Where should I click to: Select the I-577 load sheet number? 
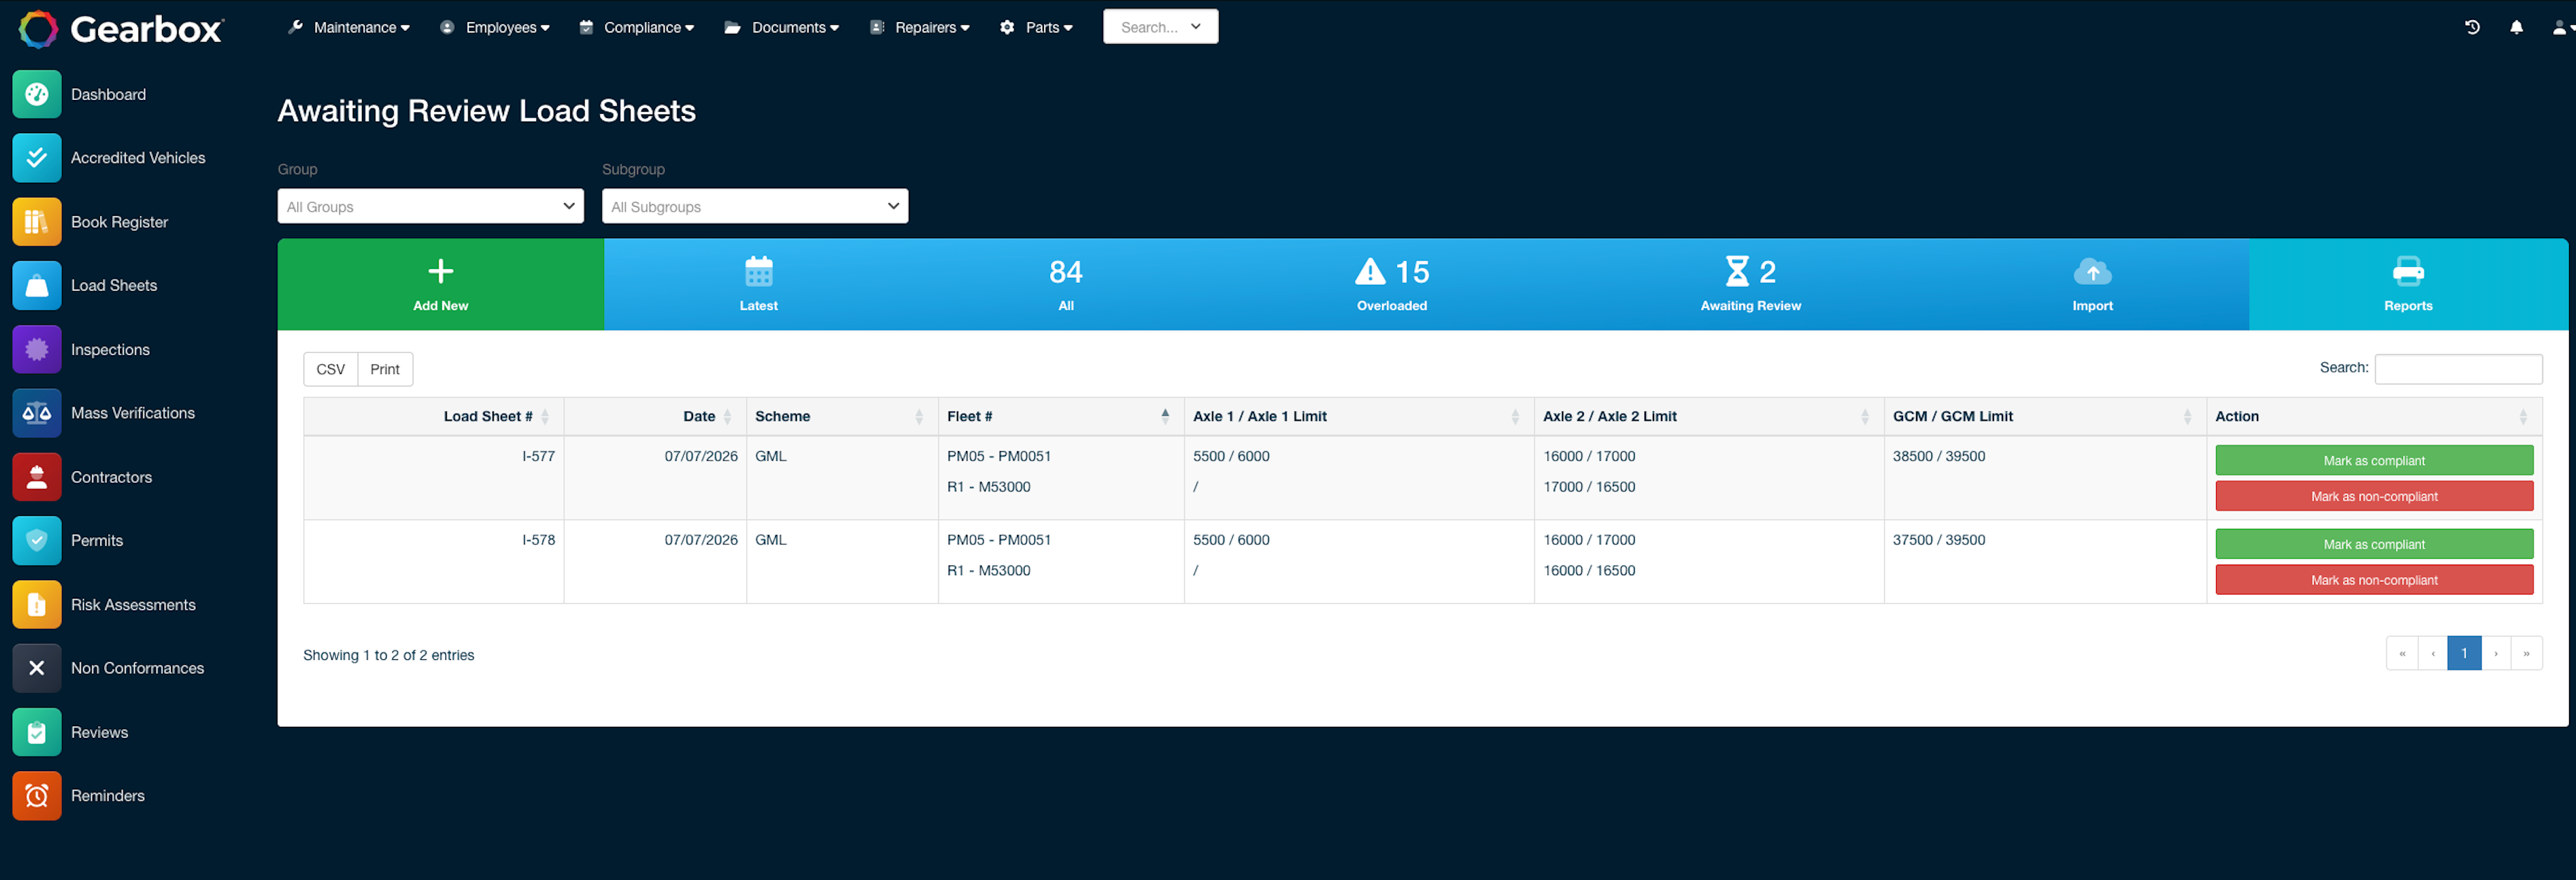[x=538, y=456]
